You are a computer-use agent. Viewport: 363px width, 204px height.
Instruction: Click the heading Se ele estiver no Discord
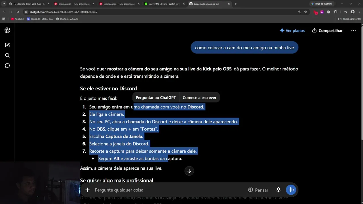[x=108, y=88]
